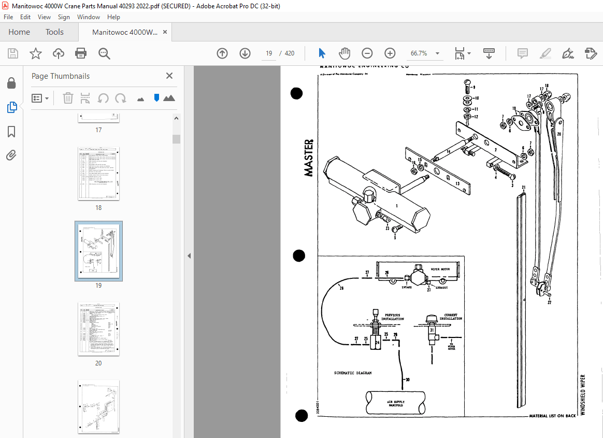Open the Fill & Sign tool
Image resolution: width=603 pixels, height=438 pixels.
568,53
